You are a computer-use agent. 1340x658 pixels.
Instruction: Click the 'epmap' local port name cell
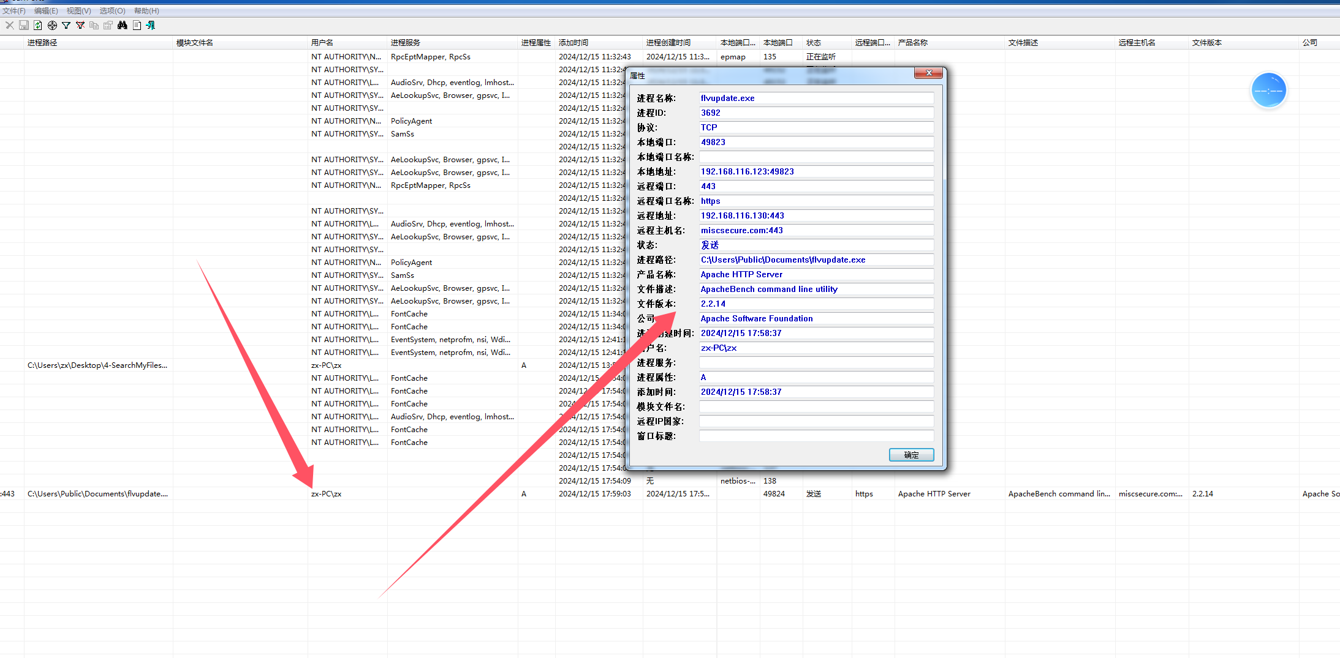click(x=733, y=57)
